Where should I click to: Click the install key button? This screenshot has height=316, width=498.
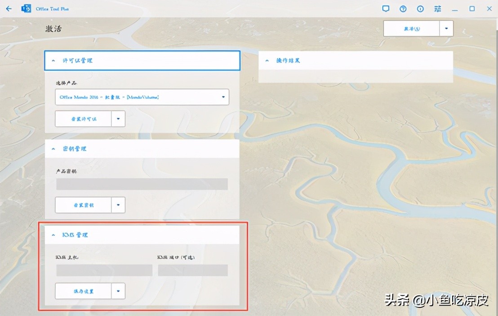83,205
